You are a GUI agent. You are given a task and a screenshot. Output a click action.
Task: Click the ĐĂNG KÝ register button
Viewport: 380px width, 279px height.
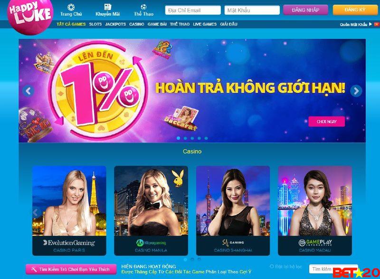[x=355, y=10]
